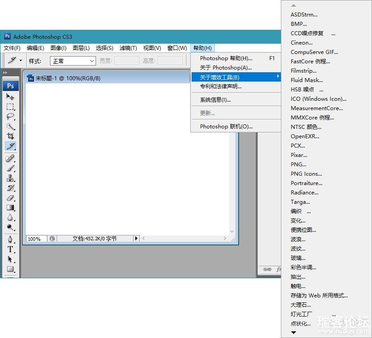Screen dimensions: 372x338
Task: Select the Brush tool
Action: pyautogui.click(x=10, y=168)
